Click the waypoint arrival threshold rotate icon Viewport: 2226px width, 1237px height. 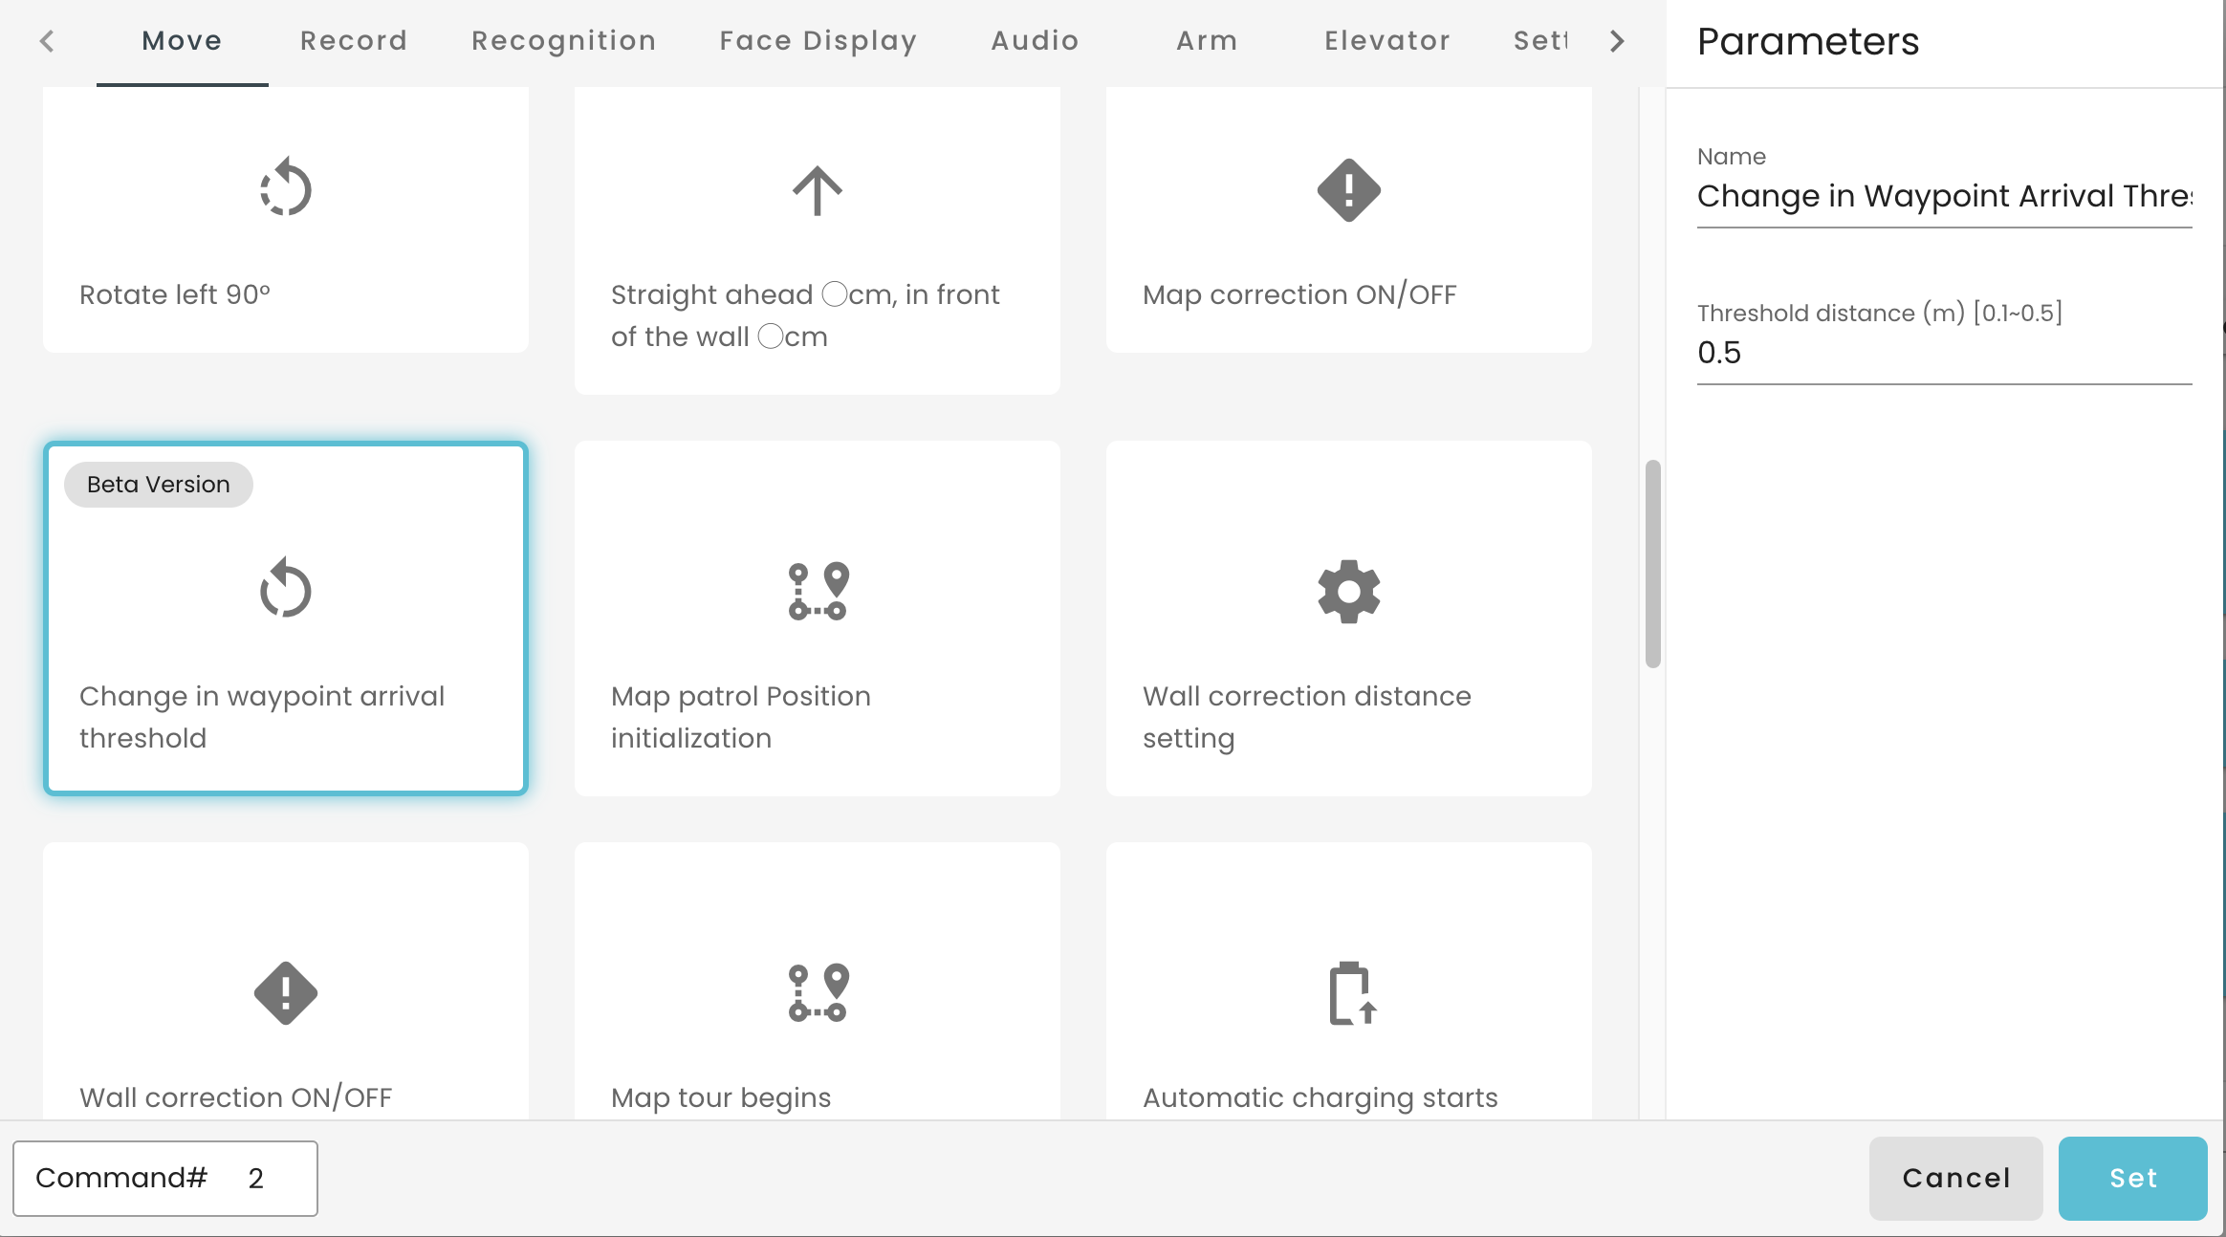pyautogui.click(x=286, y=588)
